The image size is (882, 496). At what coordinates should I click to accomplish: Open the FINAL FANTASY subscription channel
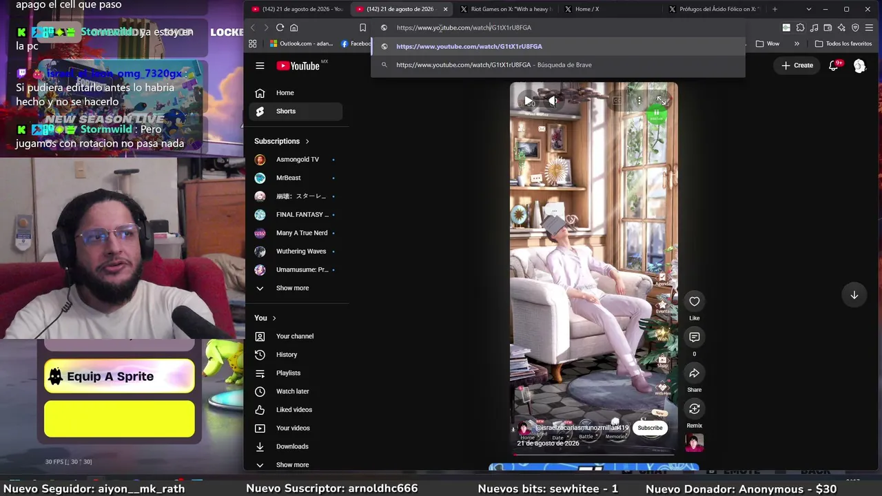[295, 215]
